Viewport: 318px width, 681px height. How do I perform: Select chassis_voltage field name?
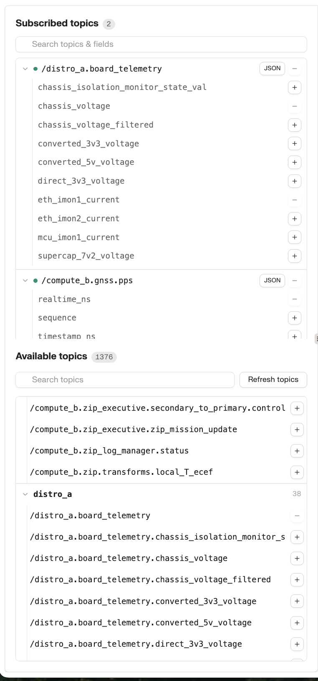(74, 106)
